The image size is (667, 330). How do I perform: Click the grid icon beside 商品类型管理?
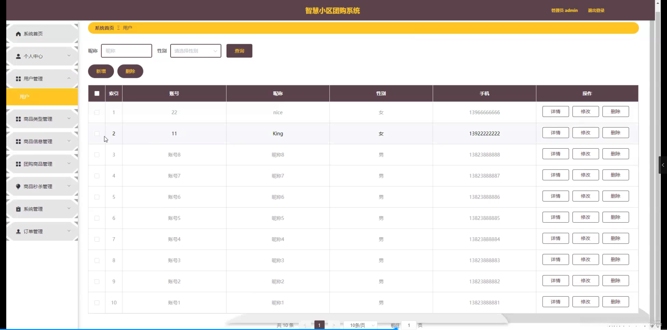pyautogui.click(x=18, y=119)
